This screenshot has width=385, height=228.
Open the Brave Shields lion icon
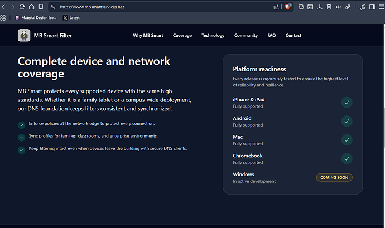coord(288,7)
